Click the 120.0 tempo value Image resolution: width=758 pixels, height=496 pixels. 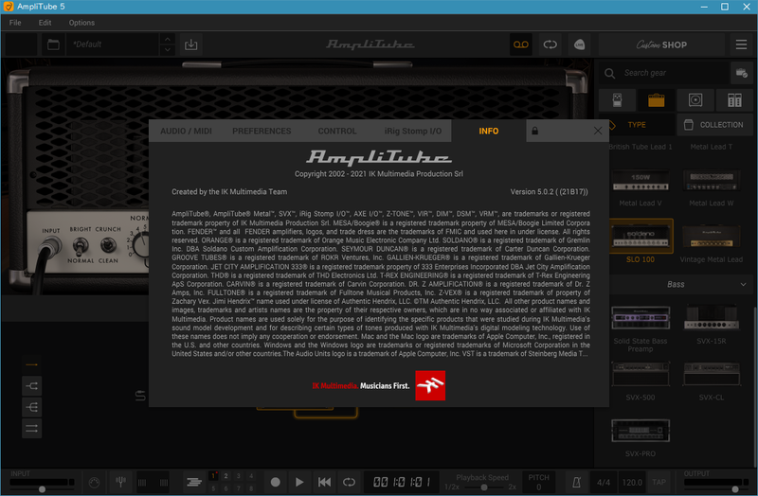[x=632, y=482]
